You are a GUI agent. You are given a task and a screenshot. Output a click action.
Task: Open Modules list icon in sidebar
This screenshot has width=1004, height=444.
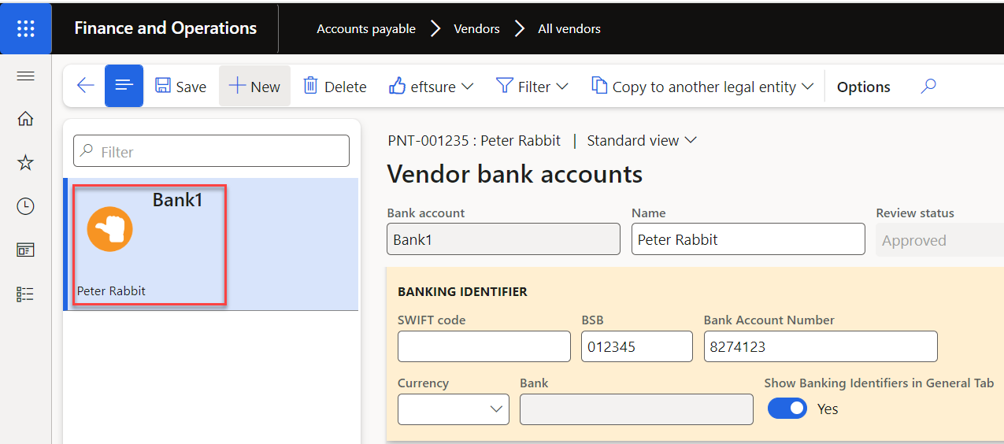pyautogui.click(x=25, y=294)
